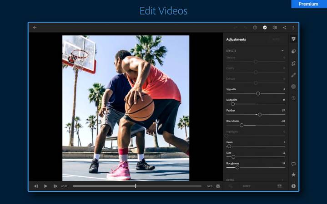Click the Premium tab at the top right
327x204 pixels.
pyautogui.click(x=308, y=4)
